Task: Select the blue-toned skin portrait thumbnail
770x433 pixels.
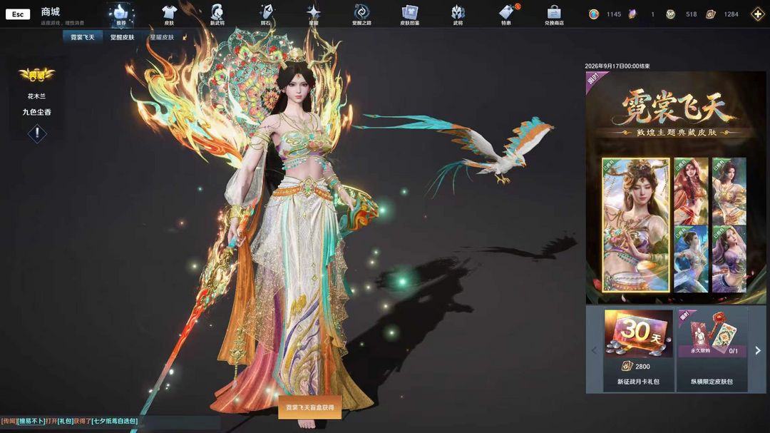Action: [x=691, y=259]
